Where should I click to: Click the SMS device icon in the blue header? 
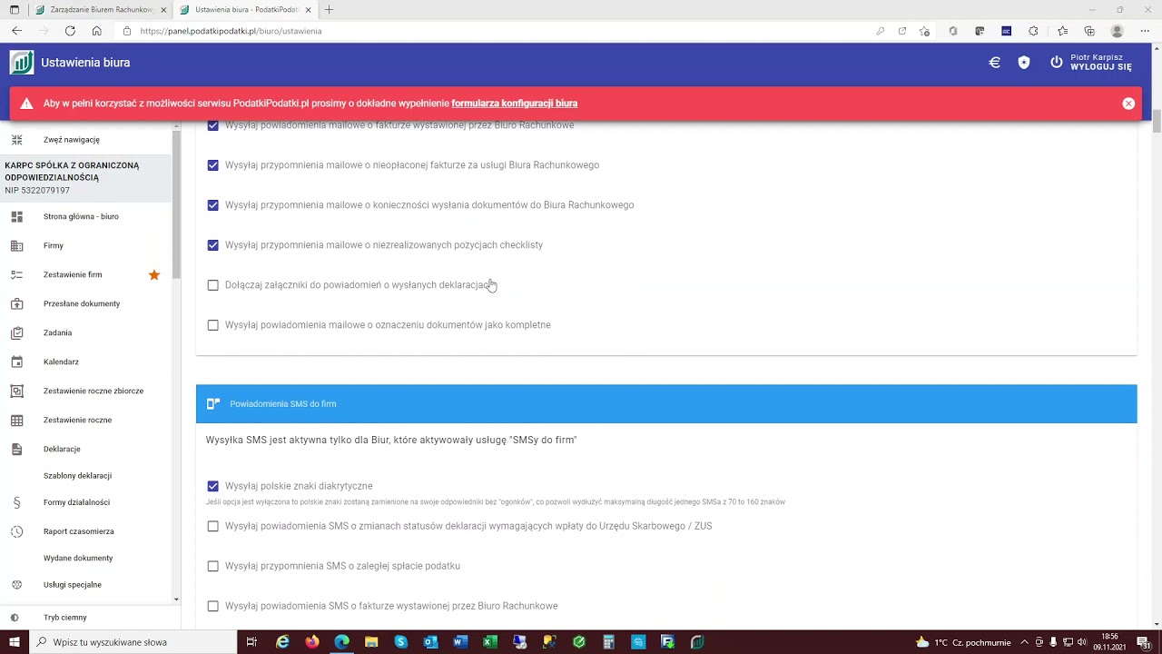click(x=213, y=404)
